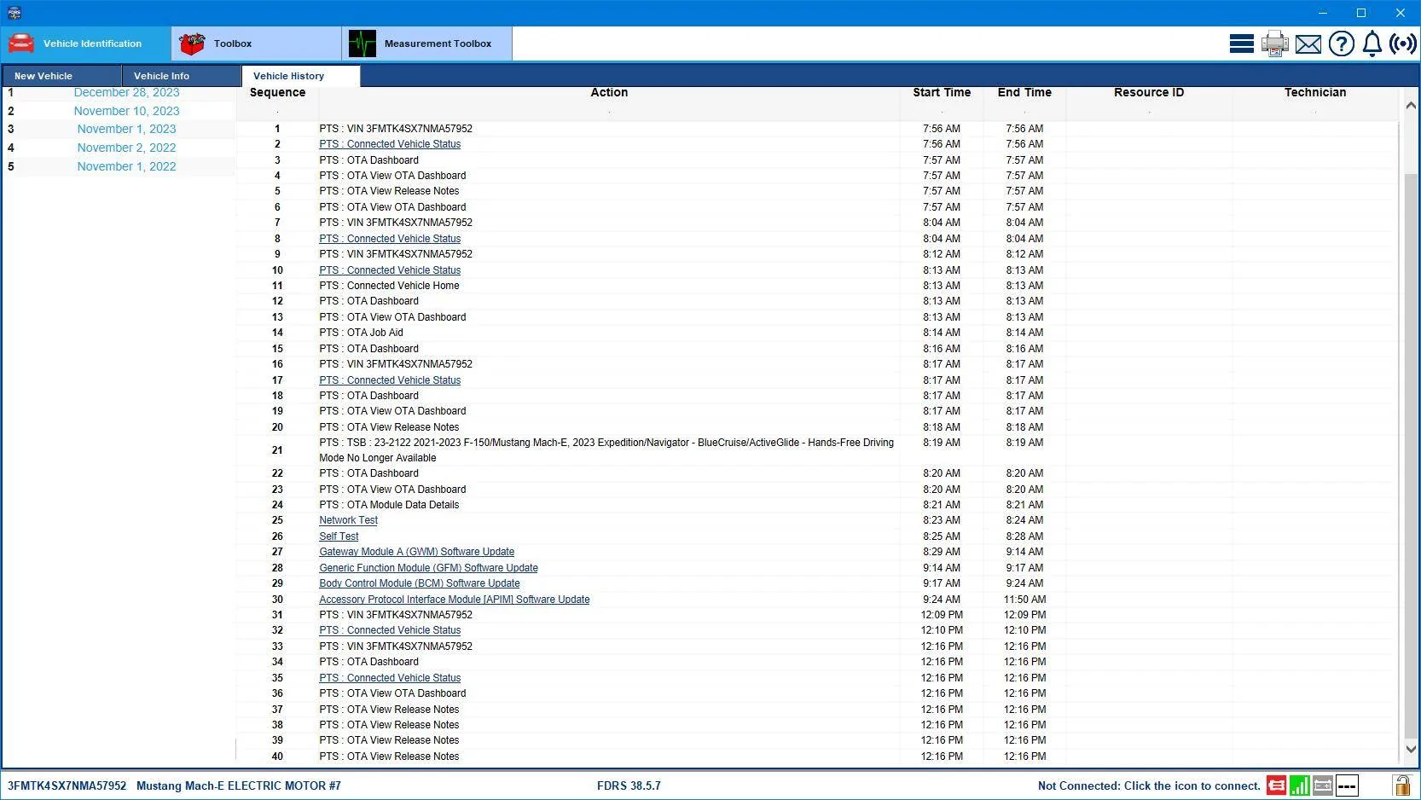Viewport: 1421px width, 800px height.
Task: Select the November 1, 2023 session
Action: (x=126, y=129)
